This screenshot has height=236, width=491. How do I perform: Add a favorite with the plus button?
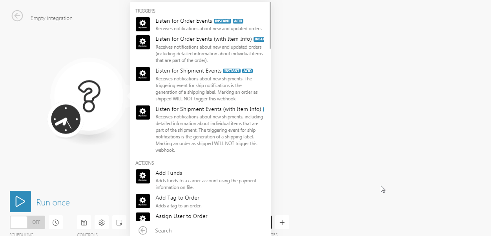(282, 222)
